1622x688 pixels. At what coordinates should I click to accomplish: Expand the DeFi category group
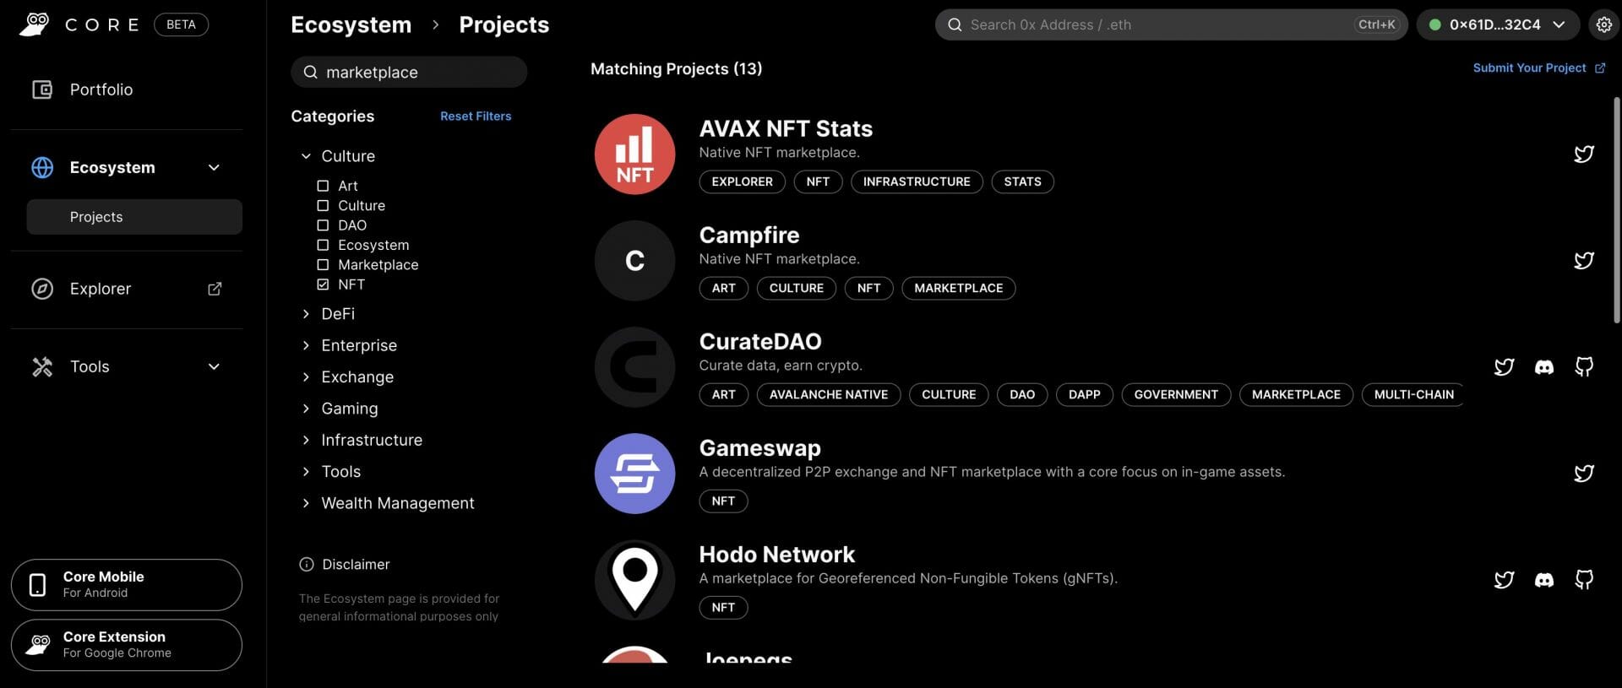306,314
